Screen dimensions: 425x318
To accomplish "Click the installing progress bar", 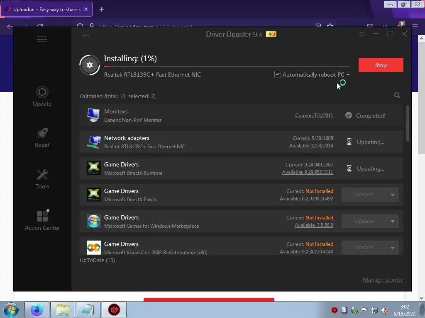I will [x=227, y=66].
